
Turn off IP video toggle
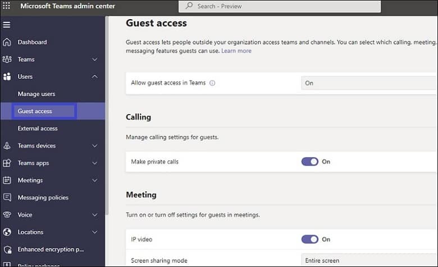[309, 239]
